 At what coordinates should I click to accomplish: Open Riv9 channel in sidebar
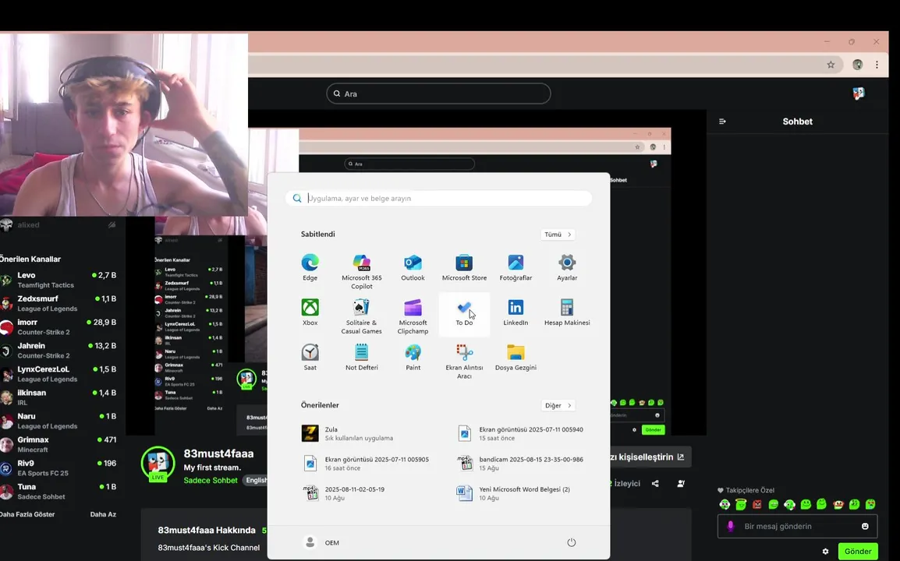(58, 467)
